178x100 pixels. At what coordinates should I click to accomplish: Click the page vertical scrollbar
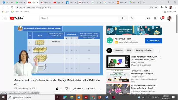177,24
